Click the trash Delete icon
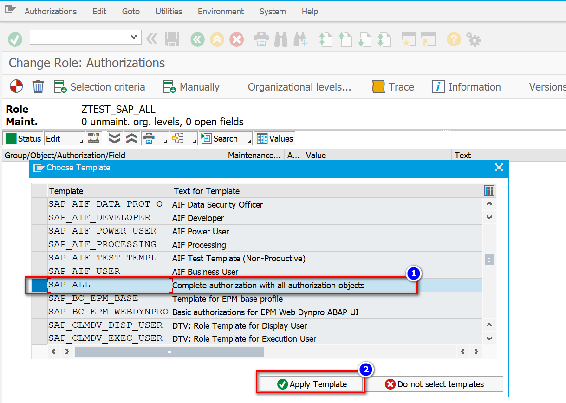 pyautogui.click(x=38, y=86)
